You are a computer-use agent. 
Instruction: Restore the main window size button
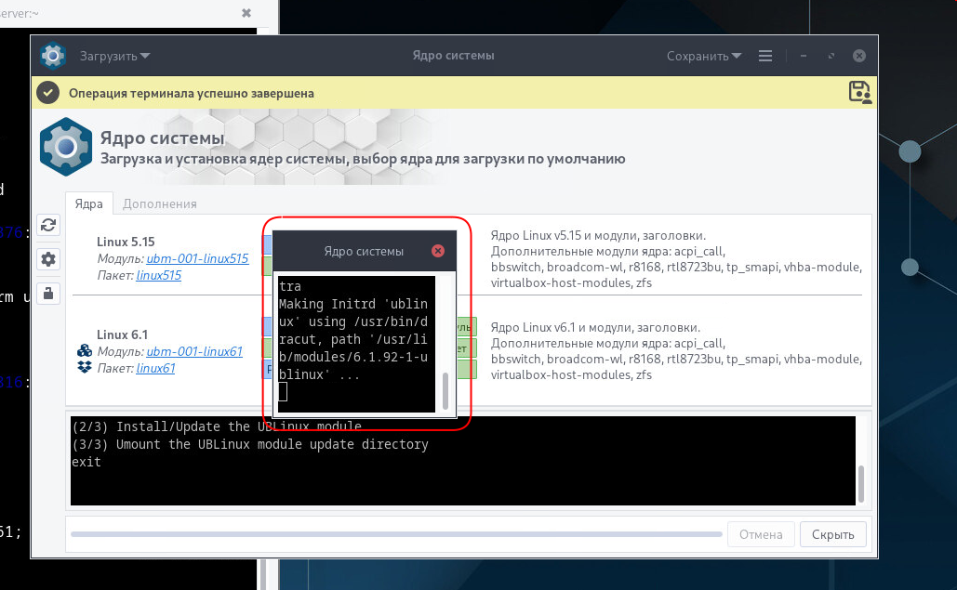[831, 56]
